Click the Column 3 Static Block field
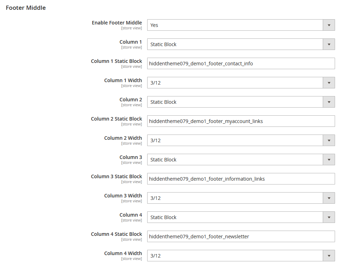Viewport: 348px width, 268px height. click(x=241, y=179)
